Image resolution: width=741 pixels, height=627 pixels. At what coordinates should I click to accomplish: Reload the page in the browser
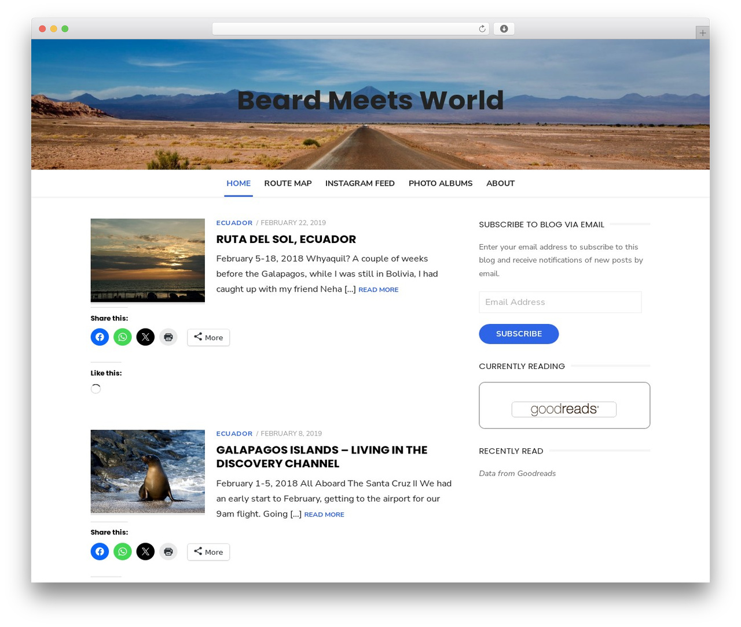coord(482,29)
